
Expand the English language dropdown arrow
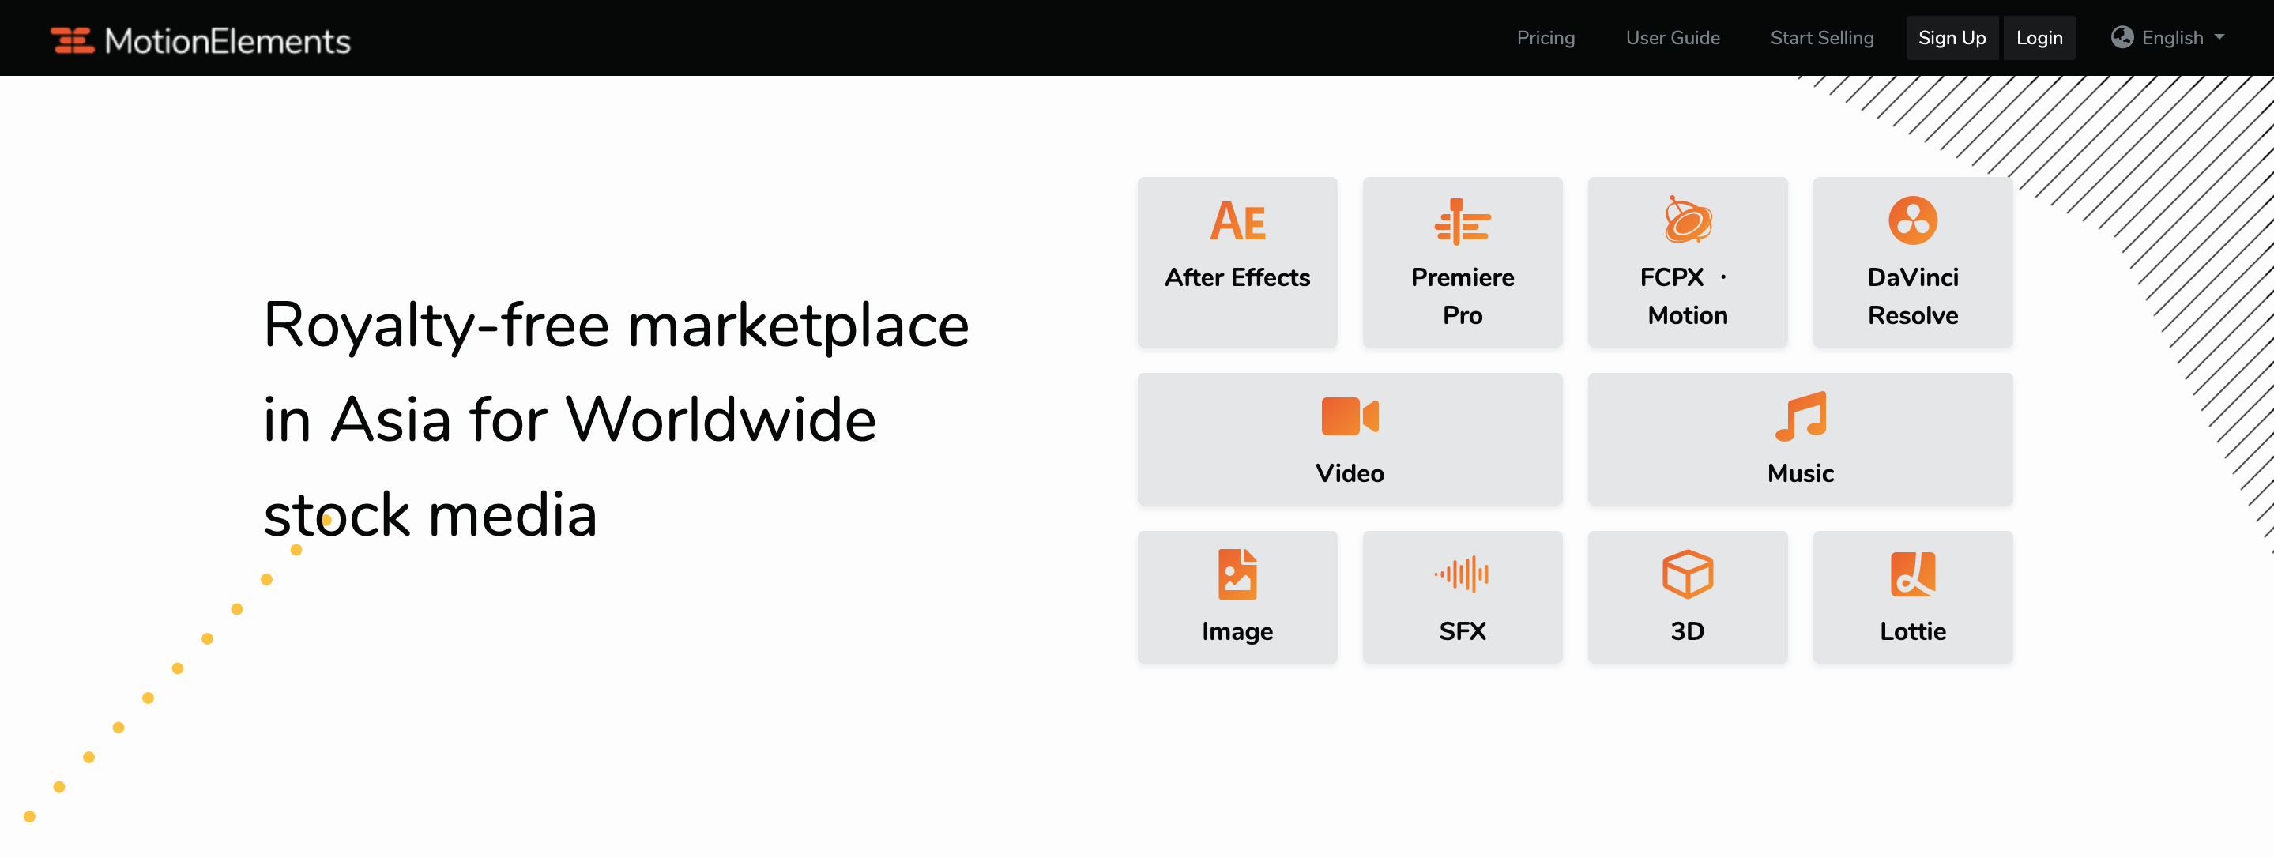[2219, 38]
